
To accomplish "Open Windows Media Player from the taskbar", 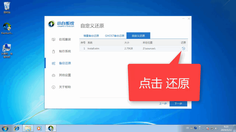I will tap(39, 128).
